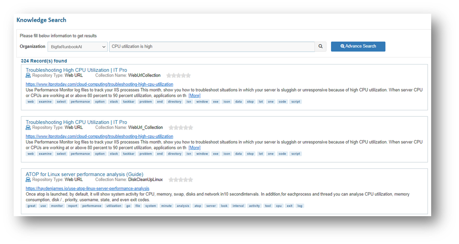Open the haydenjames.io ATOP URL link
The height and width of the screenshot is (244, 459).
[x=87, y=188]
